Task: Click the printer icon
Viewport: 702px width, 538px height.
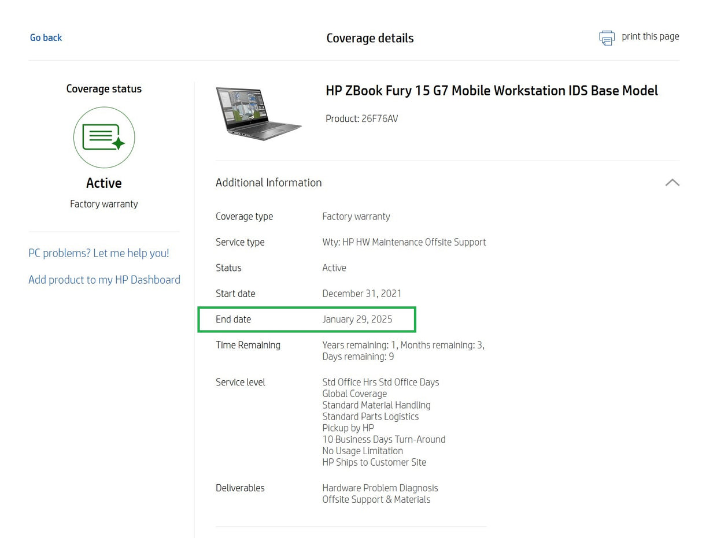Action: (x=607, y=38)
